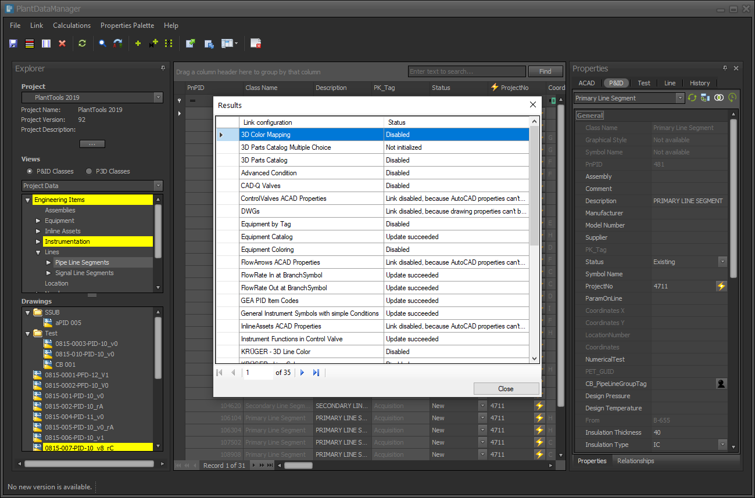The image size is (755, 498).
Task: Collapse the Engineering Items tree node
Action: point(27,200)
